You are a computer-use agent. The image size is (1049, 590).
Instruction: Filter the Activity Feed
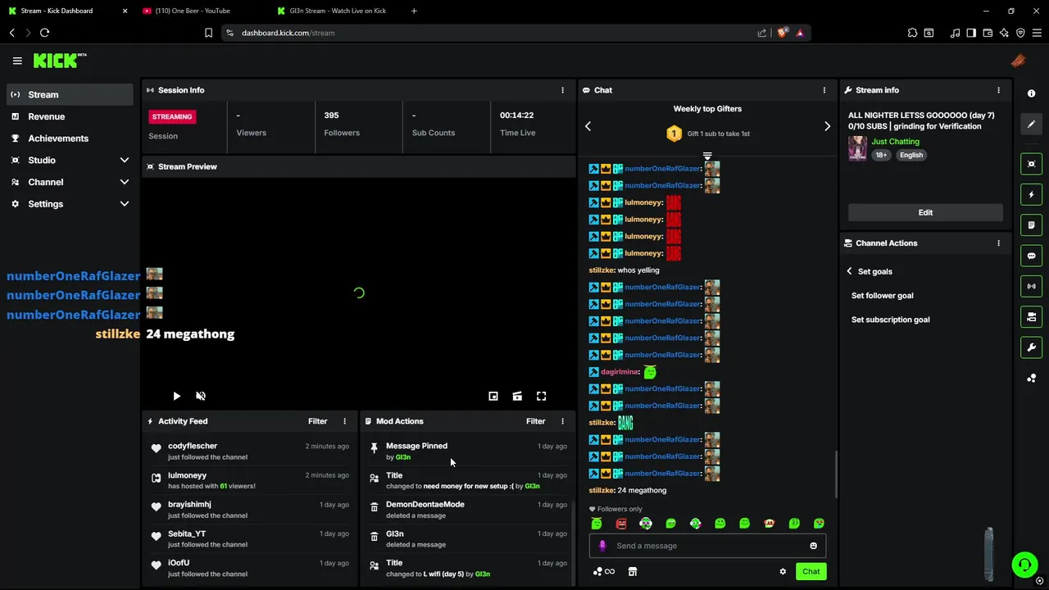(x=317, y=421)
